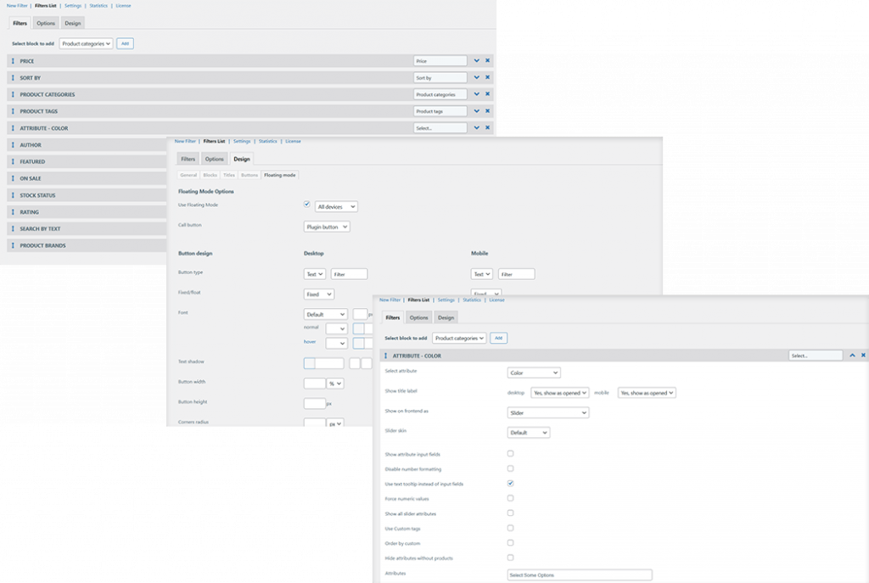This screenshot has width=869, height=583.
Task: Click drag handle of SEARCH BY TEXT row
Action: click(13, 228)
